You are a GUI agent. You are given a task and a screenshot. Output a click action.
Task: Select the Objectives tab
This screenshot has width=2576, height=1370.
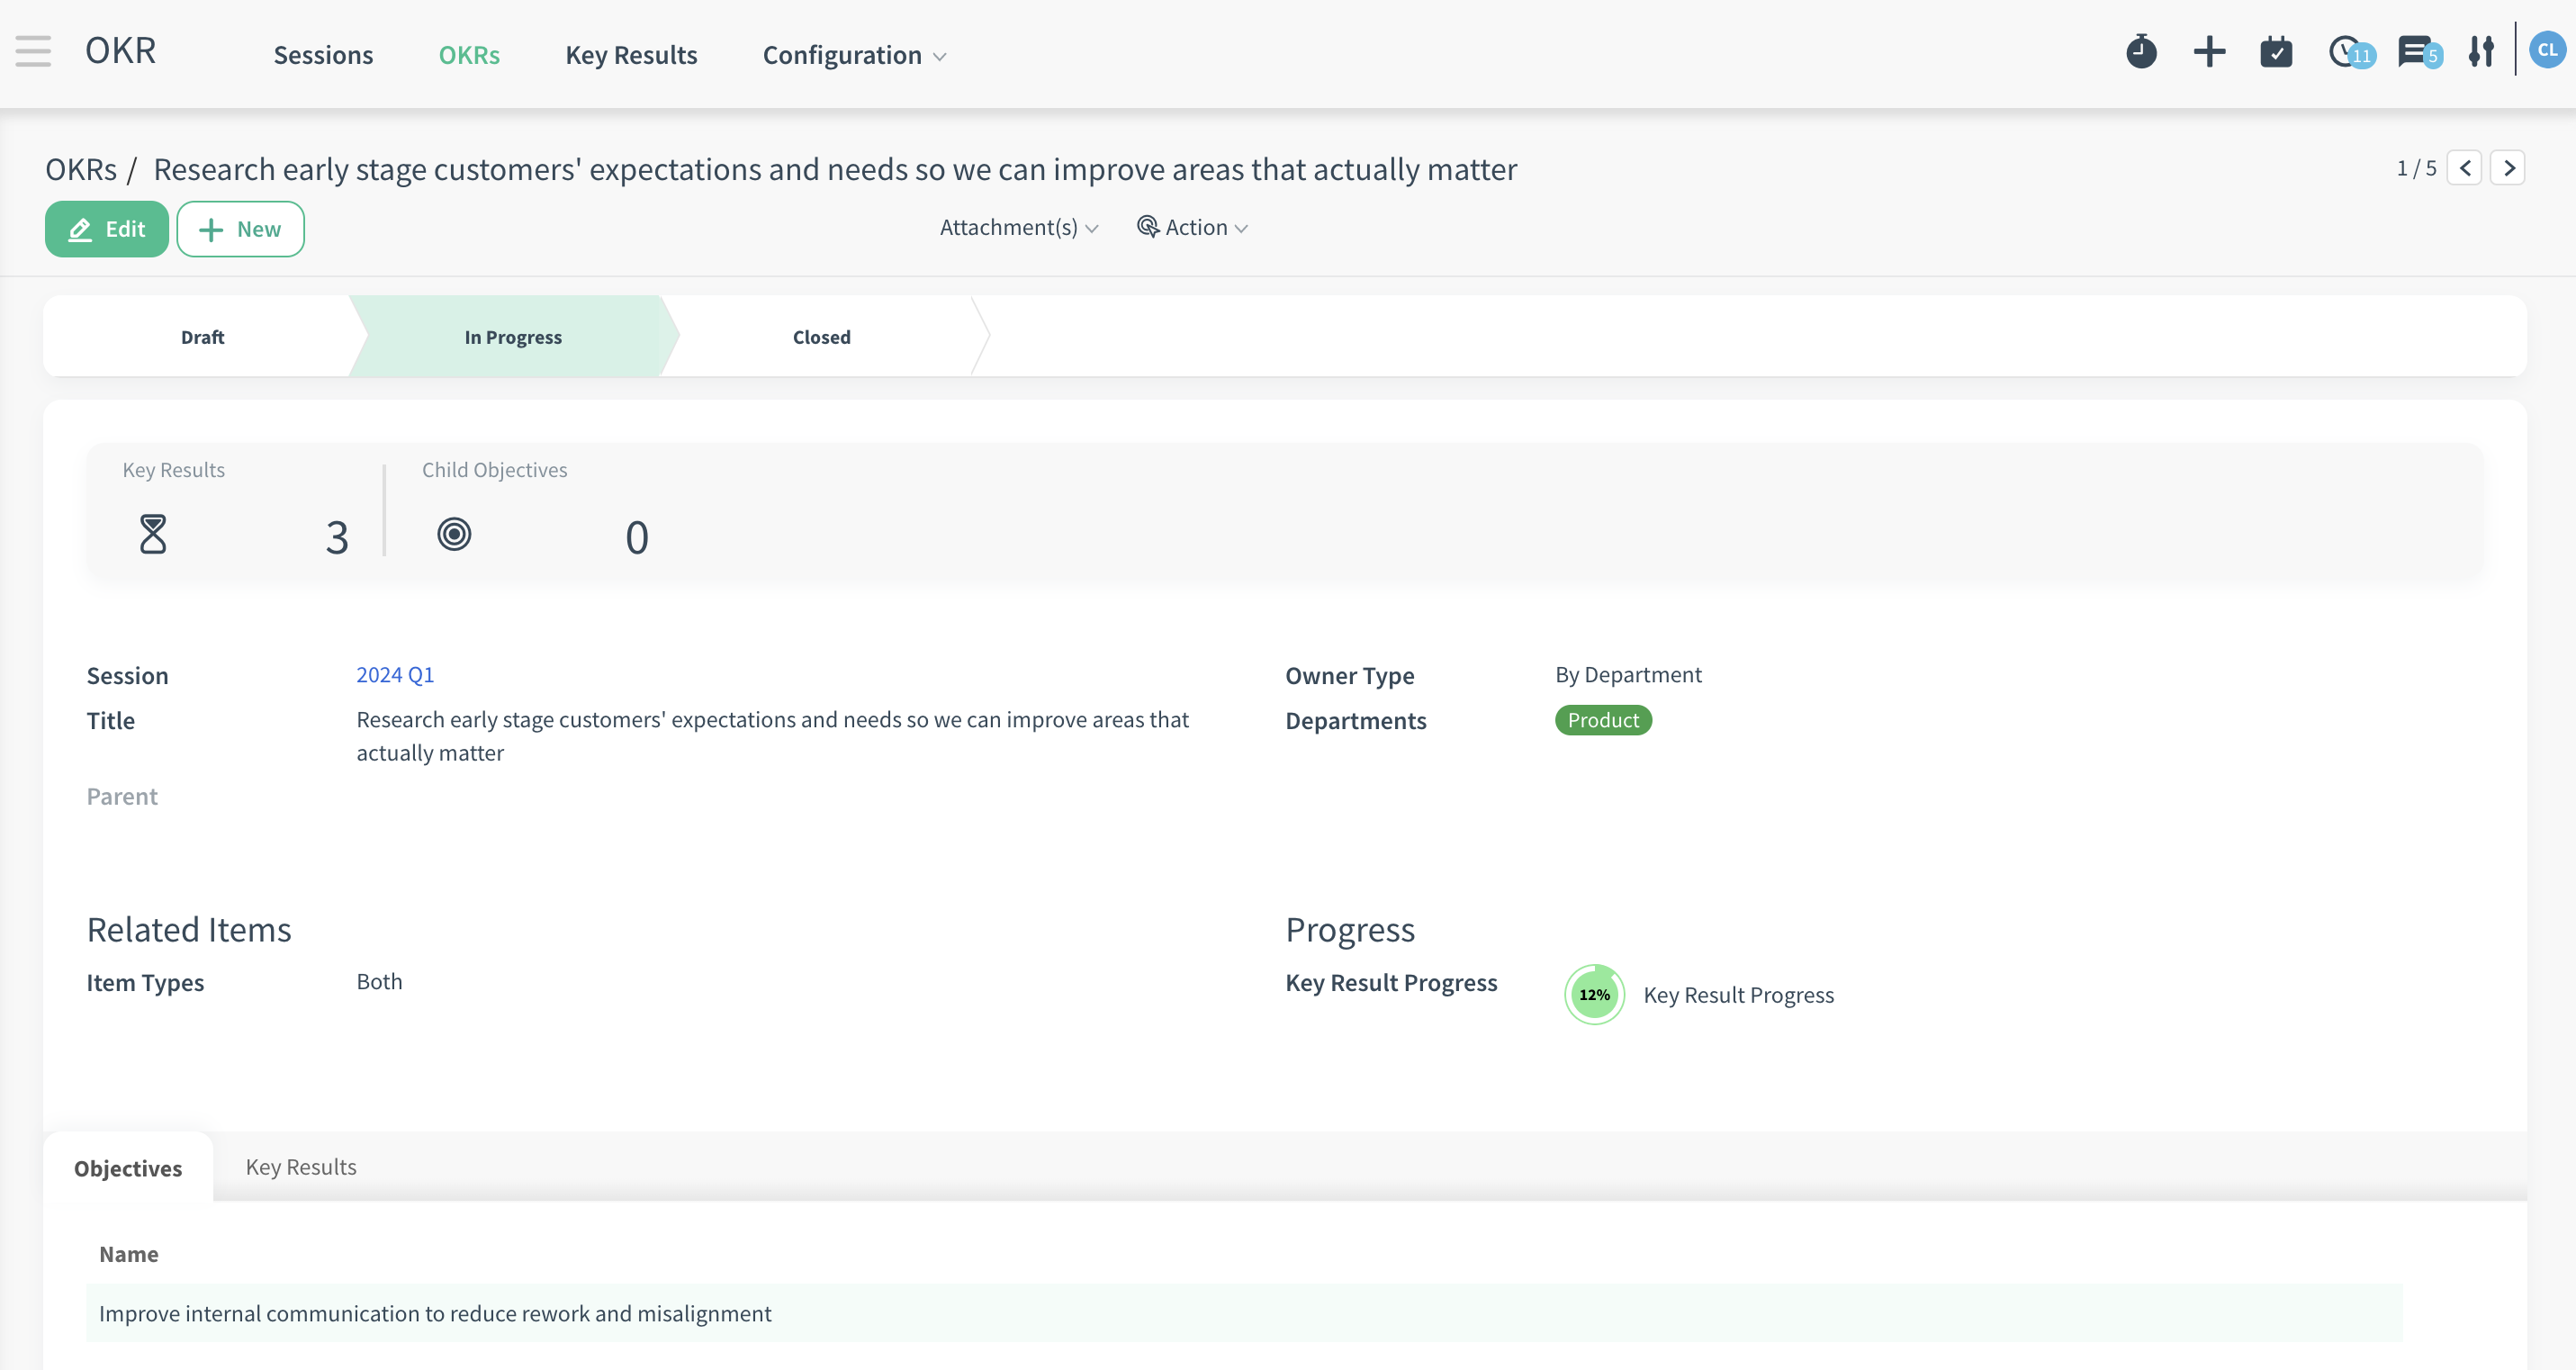tap(128, 1167)
